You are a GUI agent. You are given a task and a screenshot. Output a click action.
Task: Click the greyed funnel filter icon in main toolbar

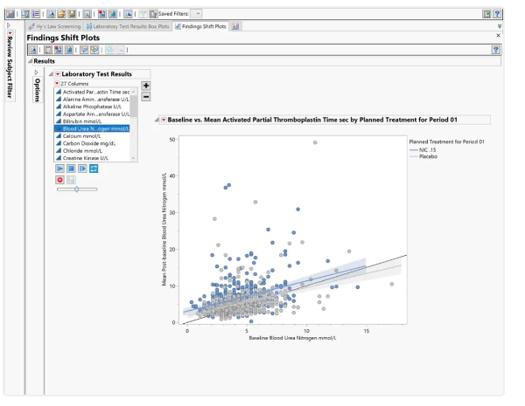point(143,14)
